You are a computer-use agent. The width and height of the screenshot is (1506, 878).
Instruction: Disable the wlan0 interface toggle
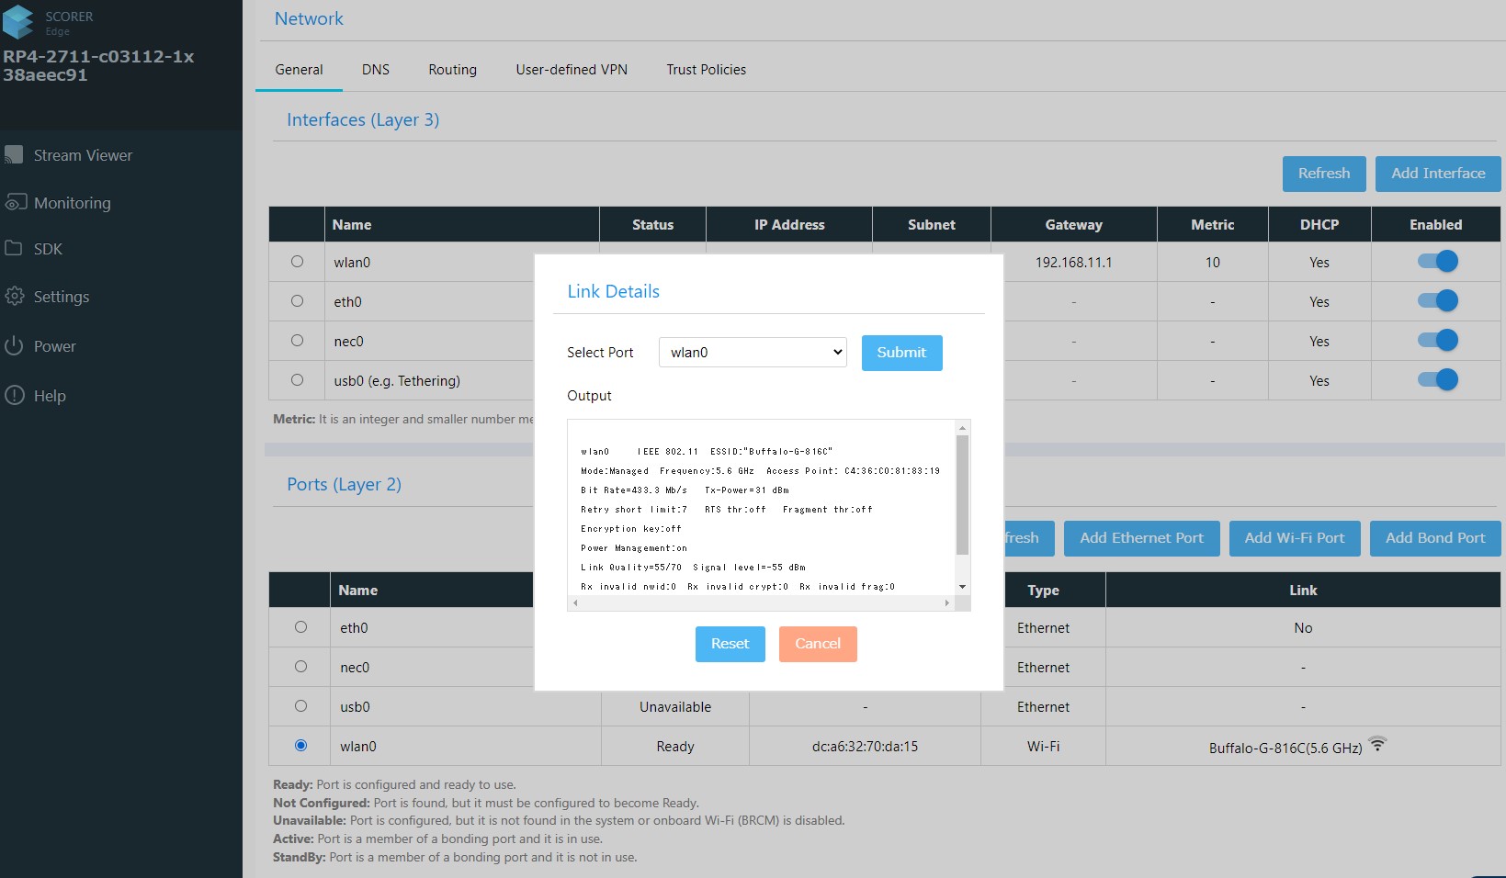1437,262
